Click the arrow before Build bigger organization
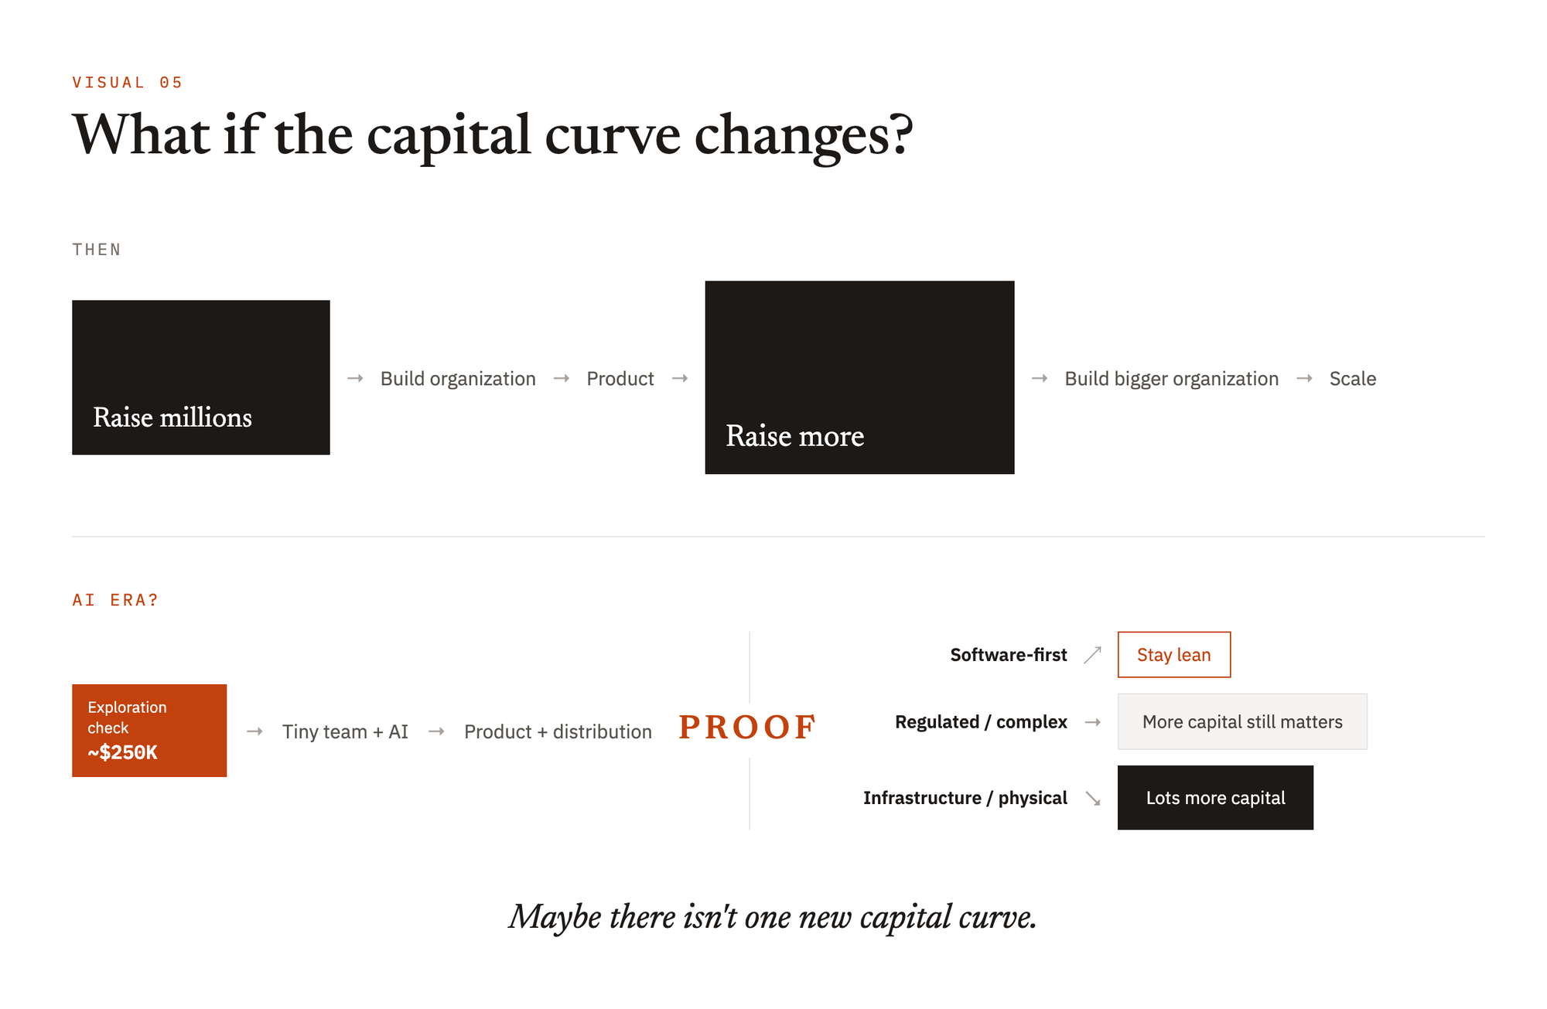 coord(1040,378)
